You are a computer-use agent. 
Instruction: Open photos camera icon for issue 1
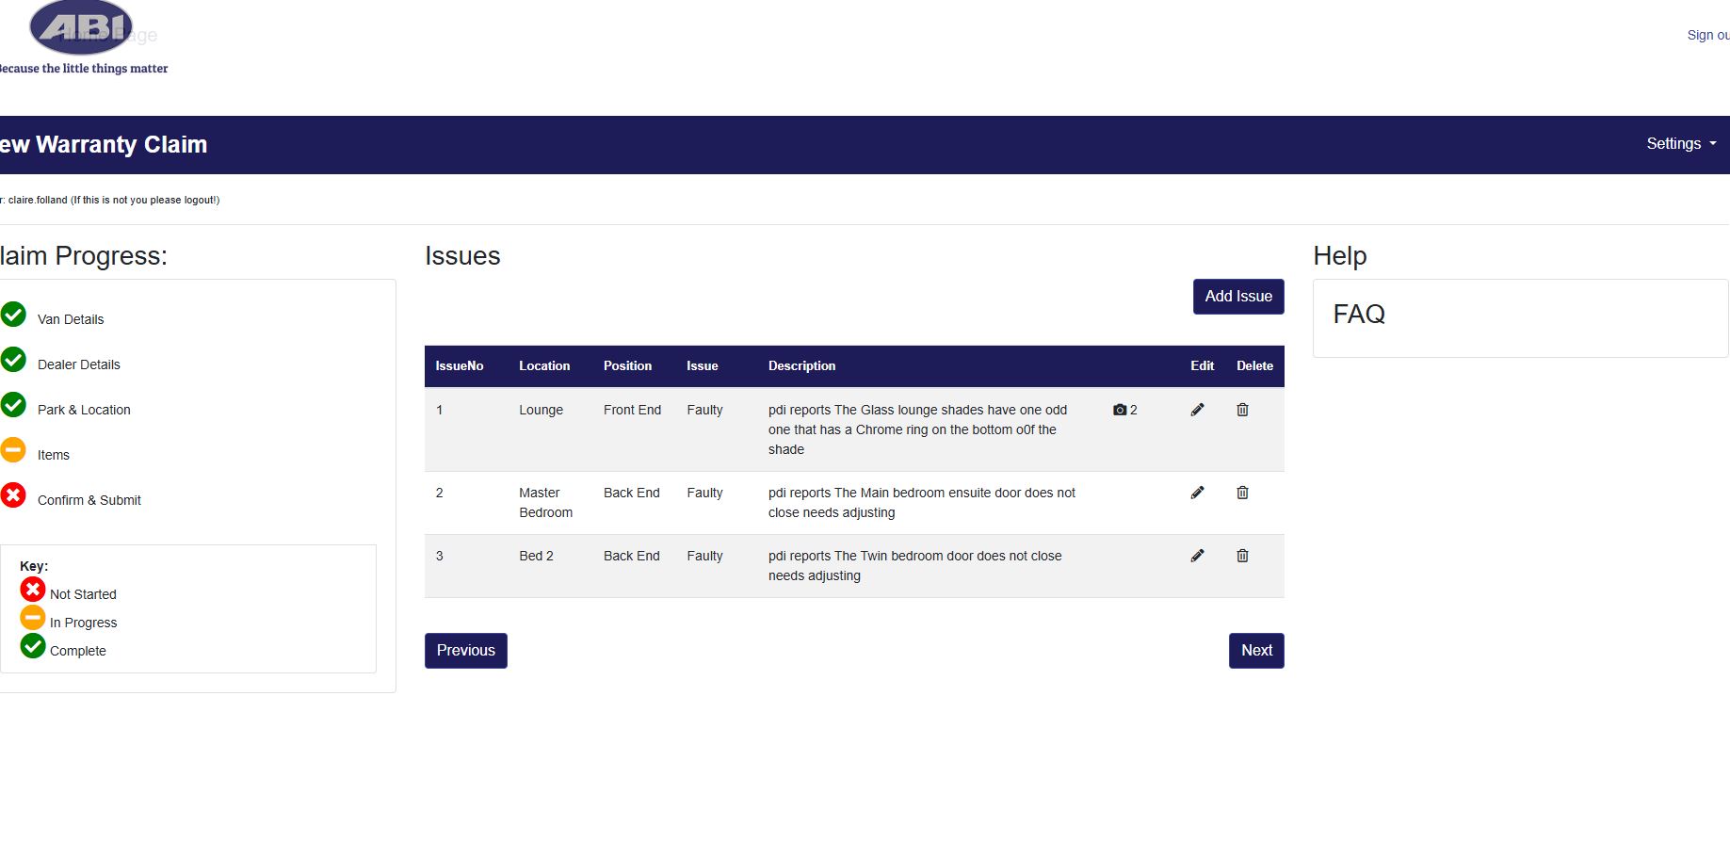point(1120,410)
